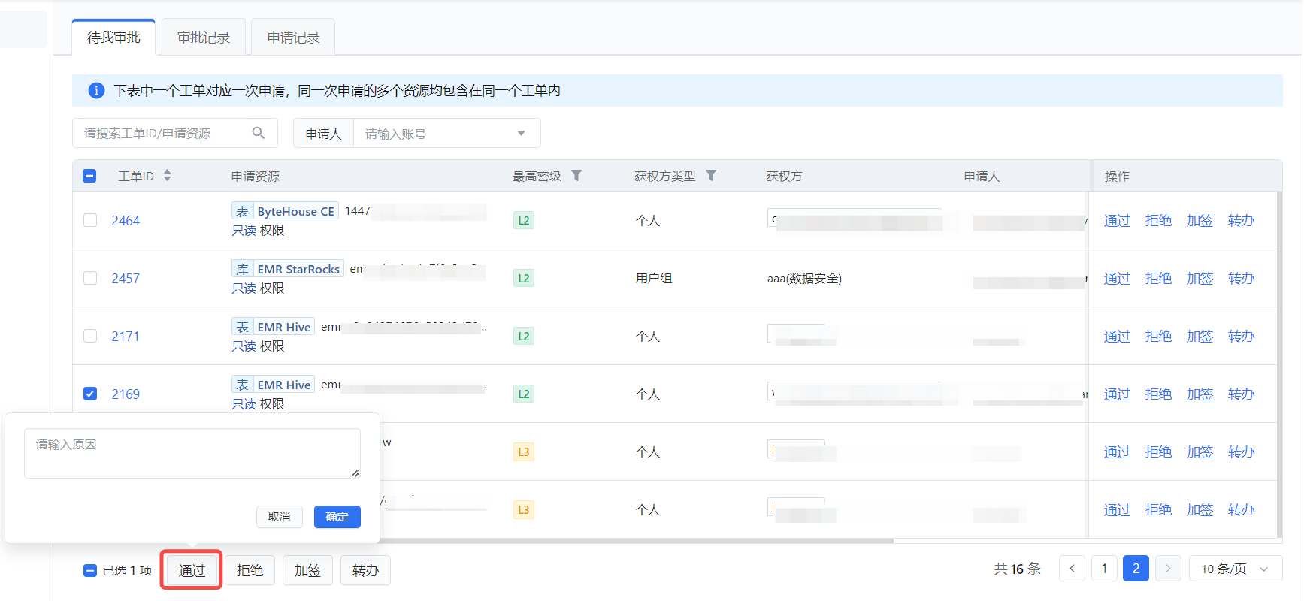The height and width of the screenshot is (601, 1304).
Task: Go to previous page arrow
Action: click(x=1072, y=569)
